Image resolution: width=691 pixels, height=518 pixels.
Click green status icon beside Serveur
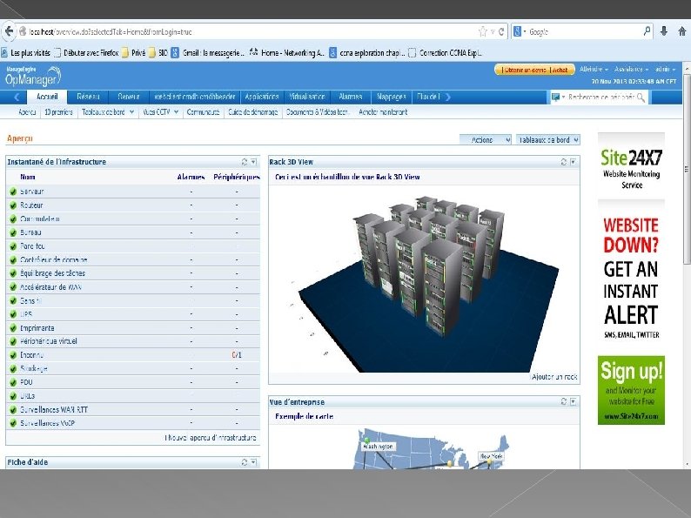[x=13, y=192]
